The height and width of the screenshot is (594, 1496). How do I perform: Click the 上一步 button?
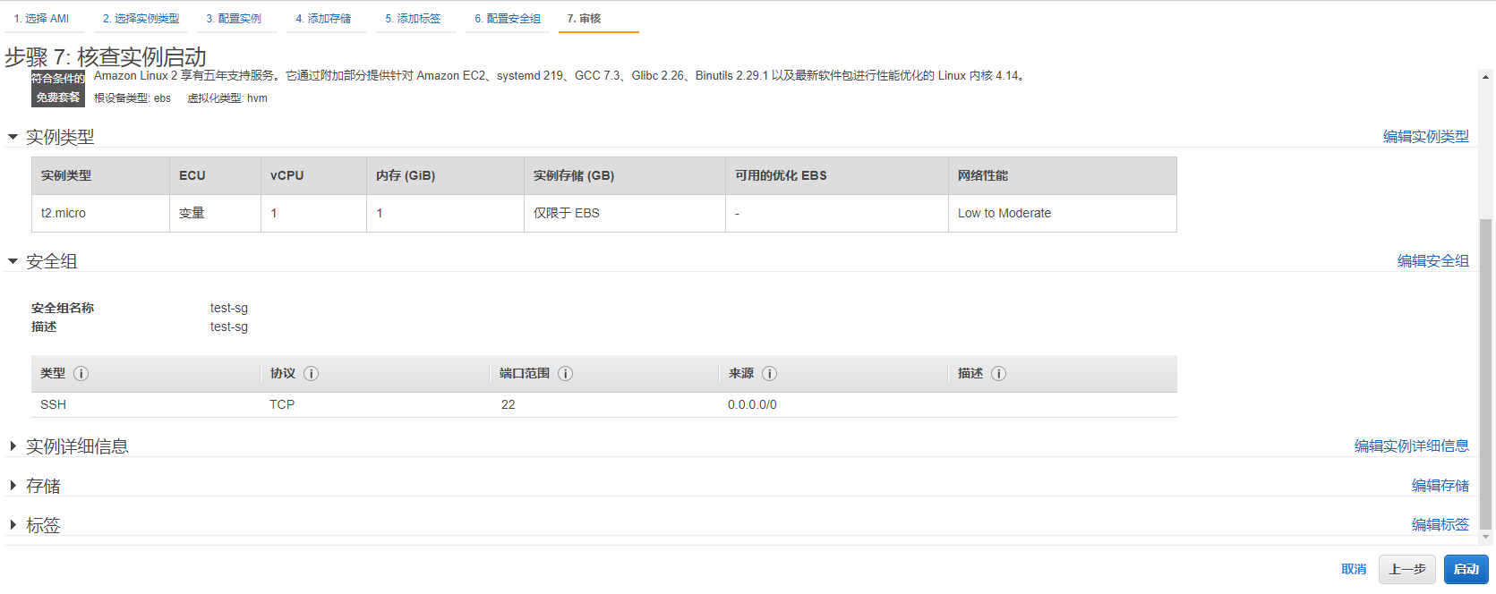(1407, 569)
